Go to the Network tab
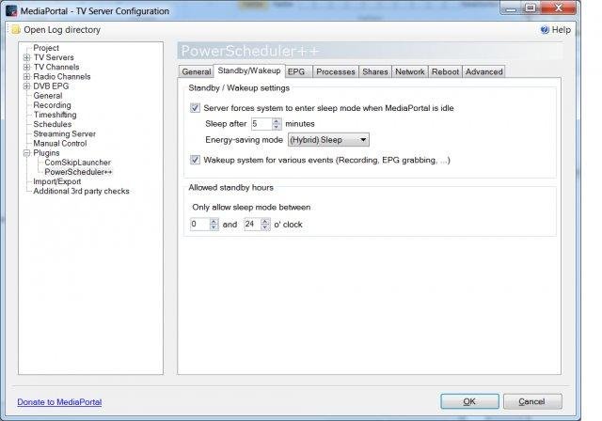The image size is (602, 421). tap(410, 71)
